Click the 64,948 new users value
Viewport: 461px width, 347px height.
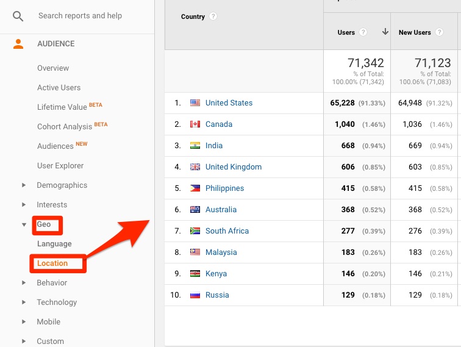pyautogui.click(x=410, y=103)
